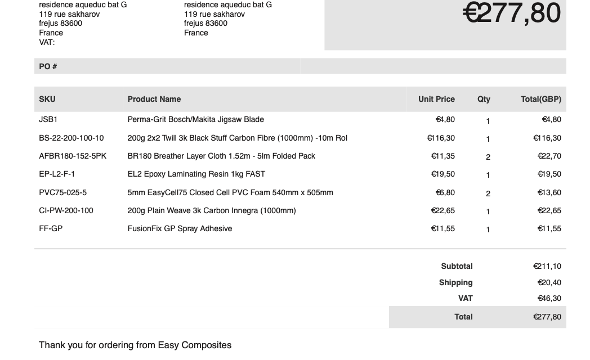Click the Shipping amount €20,40
This screenshot has width=590, height=360.
pos(549,282)
